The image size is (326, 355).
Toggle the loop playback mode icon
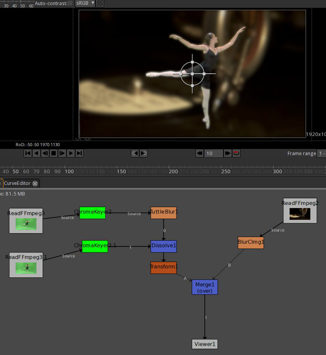coord(236,153)
